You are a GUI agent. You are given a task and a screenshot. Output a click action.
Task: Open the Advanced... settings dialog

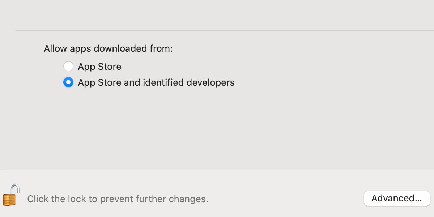click(x=397, y=198)
